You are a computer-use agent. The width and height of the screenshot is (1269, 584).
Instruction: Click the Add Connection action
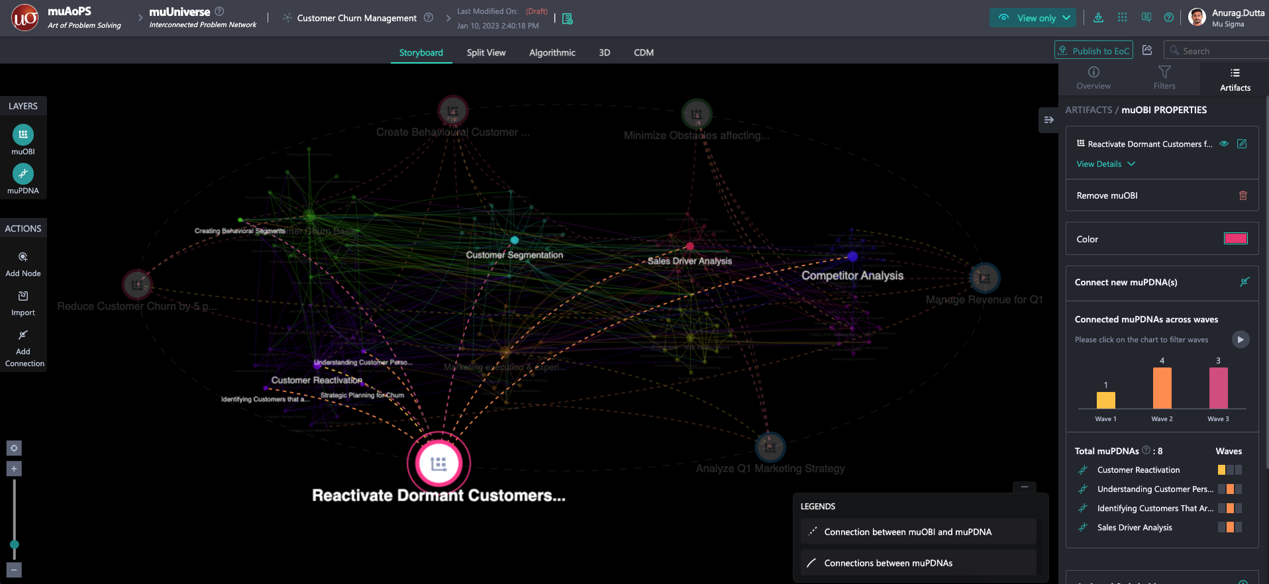click(23, 348)
